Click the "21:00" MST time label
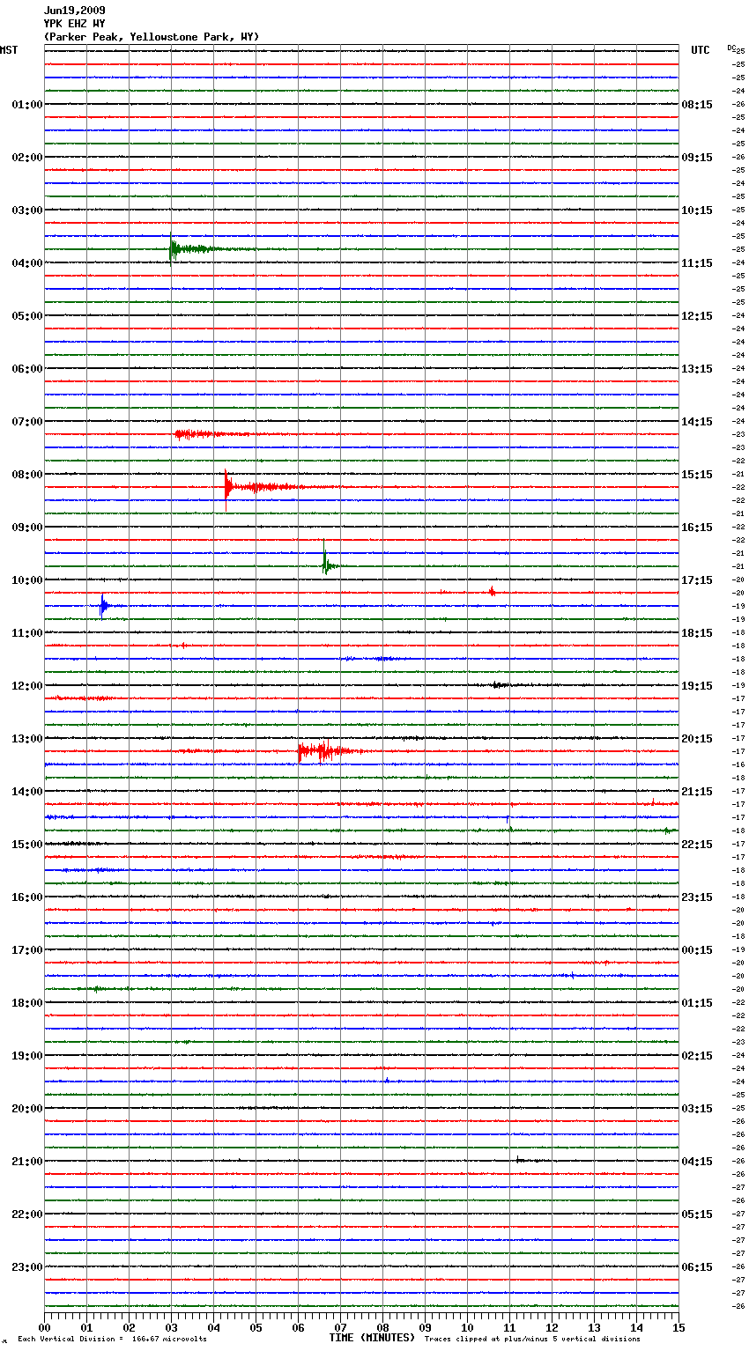The width and height of the screenshot is (749, 1351). point(27,1162)
